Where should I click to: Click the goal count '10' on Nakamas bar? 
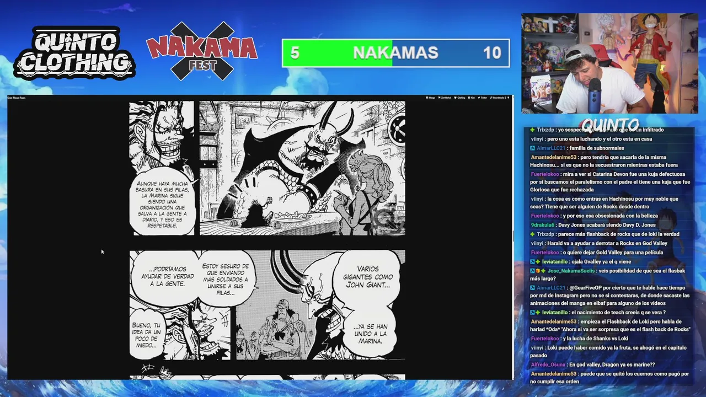click(x=492, y=53)
